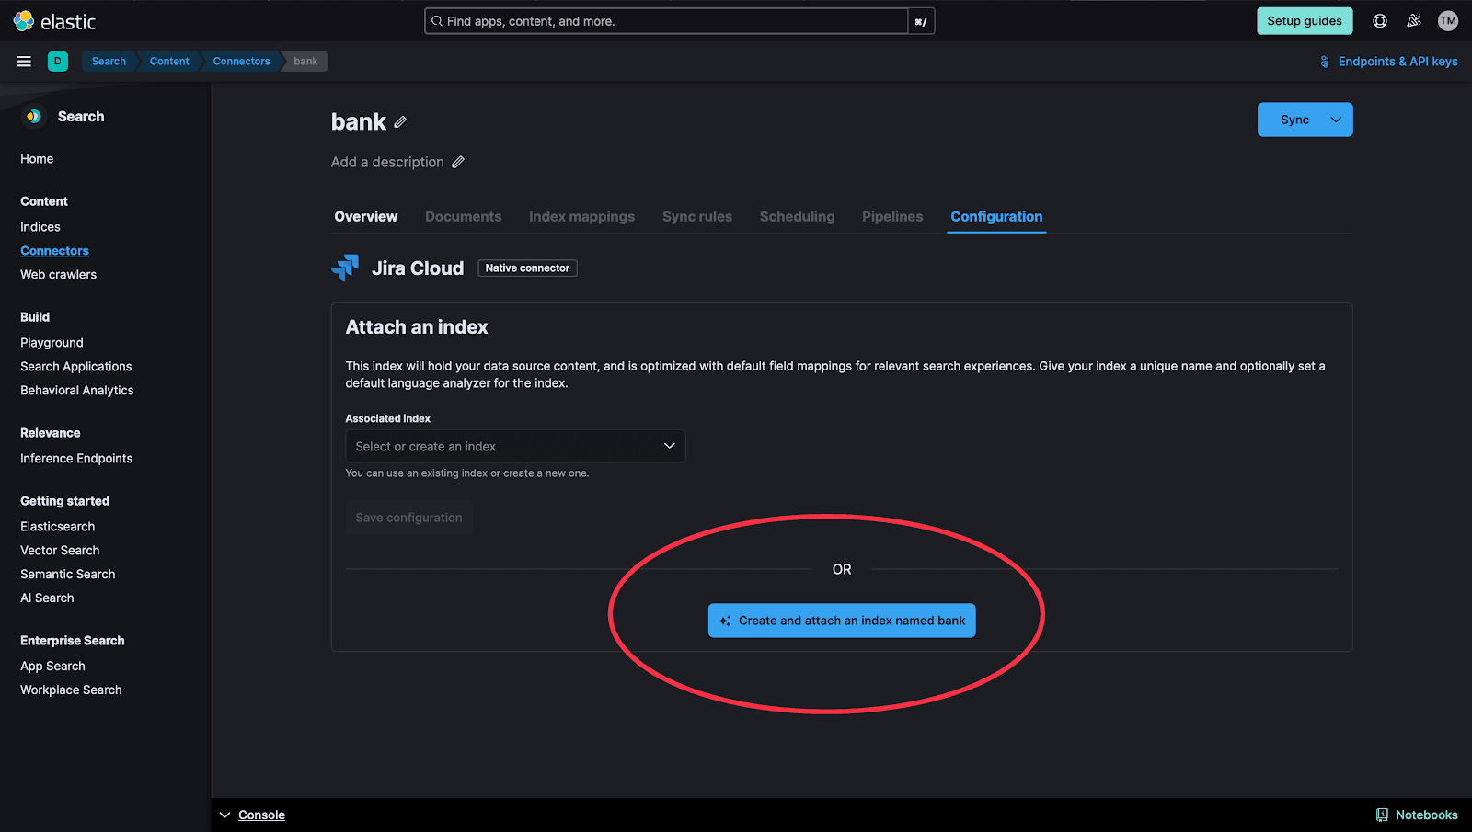Open Setup guides

pyautogui.click(x=1305, y=20)
